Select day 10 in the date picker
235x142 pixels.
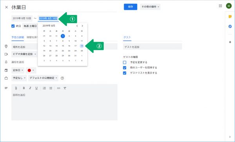click(x=75, y=41)
